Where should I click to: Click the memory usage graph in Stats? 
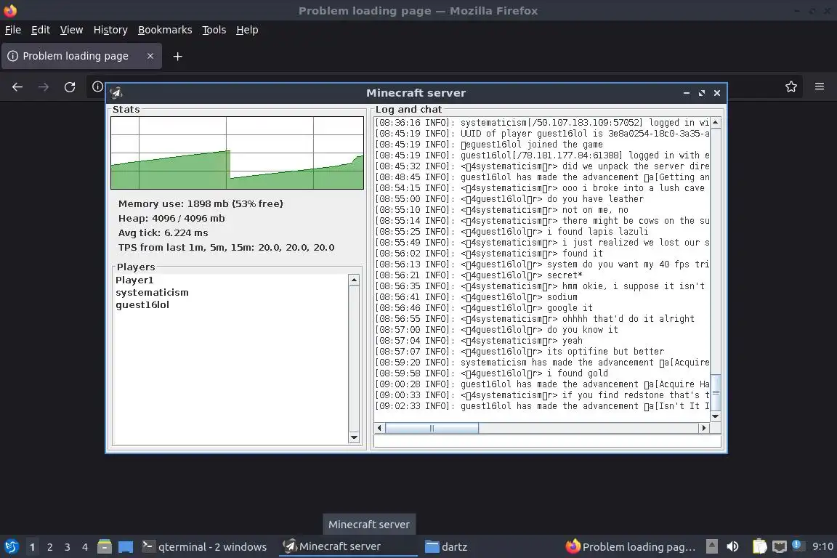click(237, 153)
